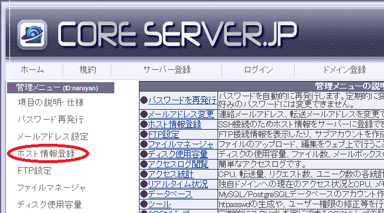Screen dimensions: 384x213
Task: Open the ホーム navigation tab
Action: [x=32, y=70]
